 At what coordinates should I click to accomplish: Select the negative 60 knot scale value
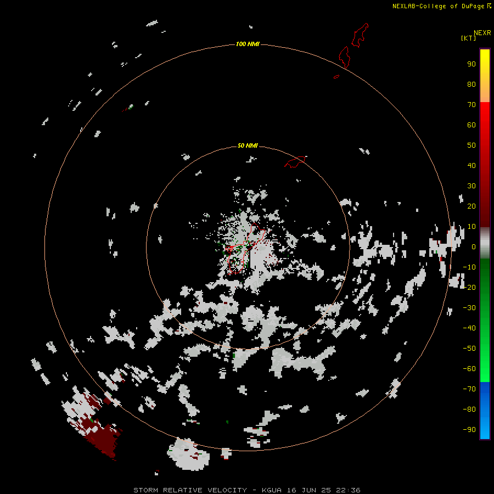tap(469, 369)
